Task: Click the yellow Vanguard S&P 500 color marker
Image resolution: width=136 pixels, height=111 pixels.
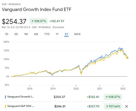Action: [5, 106]
